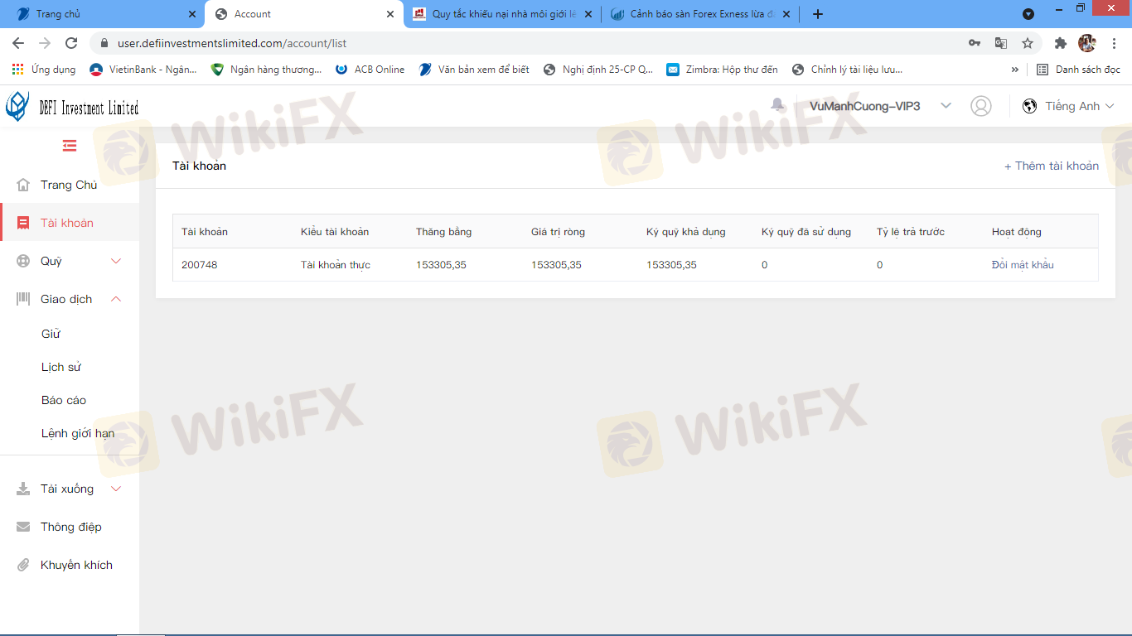This screenshot has width=1132, height=636.
Task: Click the globe language icon
Action: (x=1030, y=106)
